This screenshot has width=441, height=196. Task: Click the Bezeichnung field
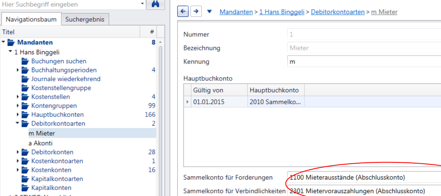(x=364, y=48)
